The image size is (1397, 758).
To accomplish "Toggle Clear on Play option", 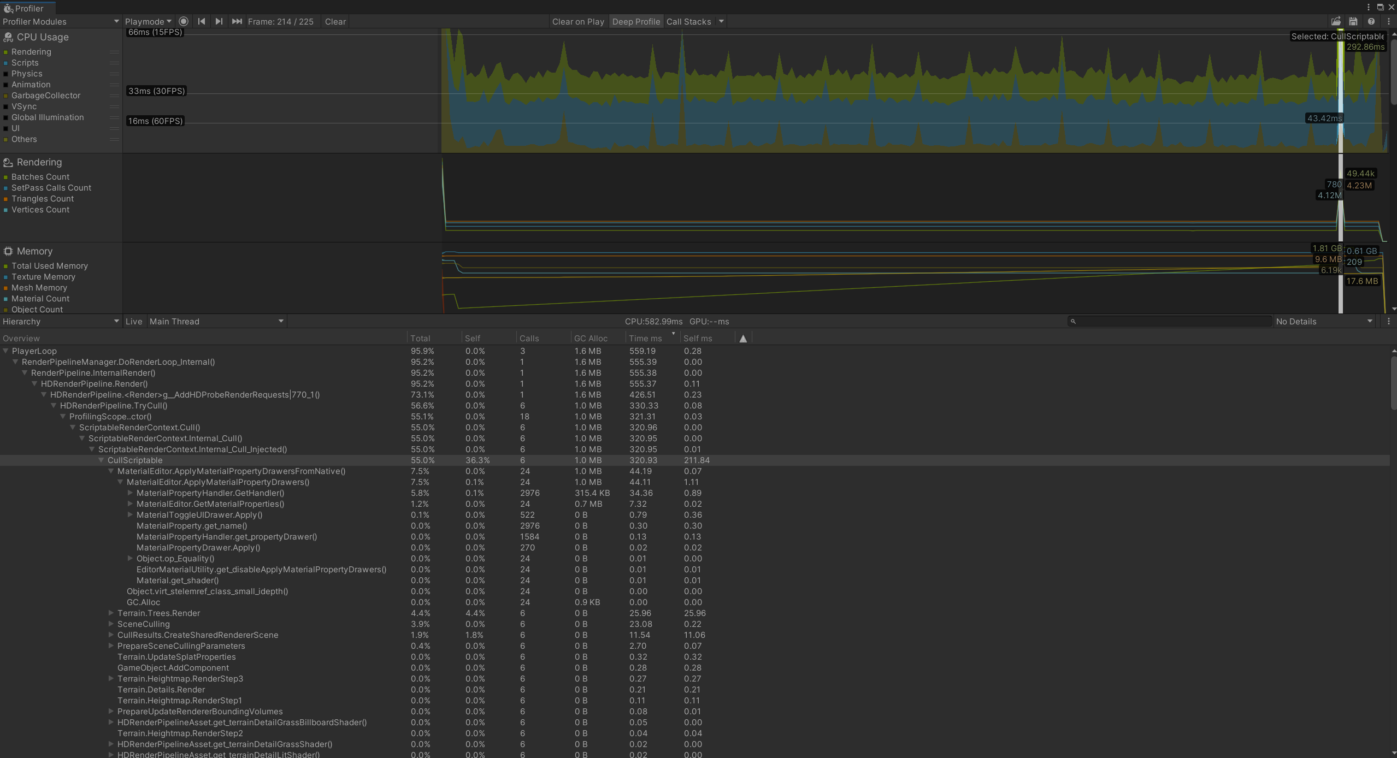I will (577, 21).
